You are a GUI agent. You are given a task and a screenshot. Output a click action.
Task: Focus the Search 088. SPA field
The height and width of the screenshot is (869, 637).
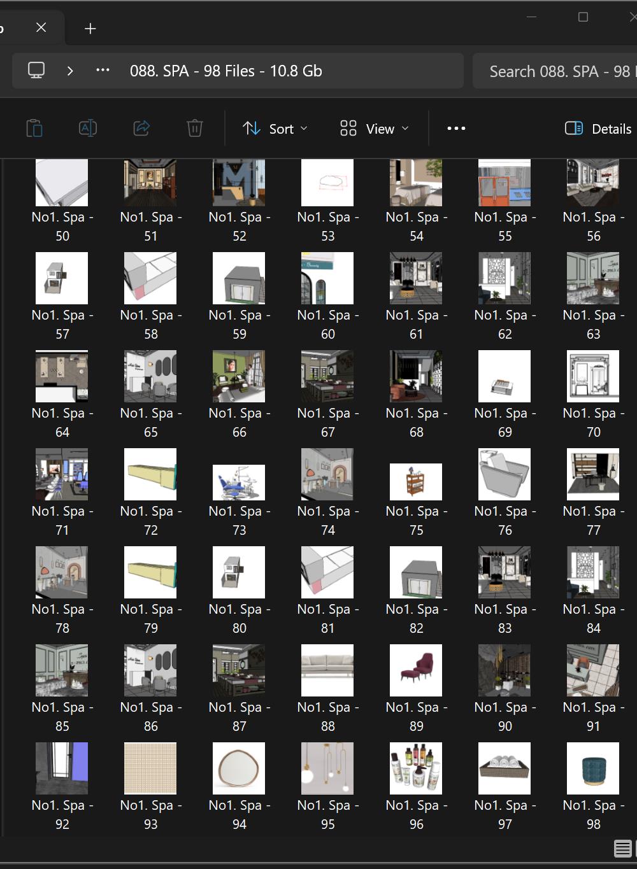click(555, 71)
